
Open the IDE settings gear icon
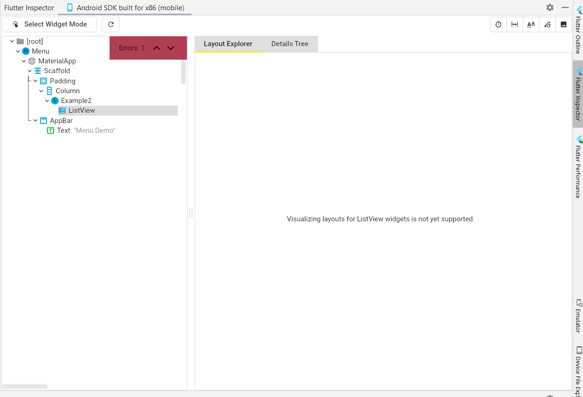[550, 7]
